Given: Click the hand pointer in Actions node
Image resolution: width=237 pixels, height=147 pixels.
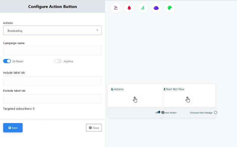Looking at the screenshot, I should 135,100.
